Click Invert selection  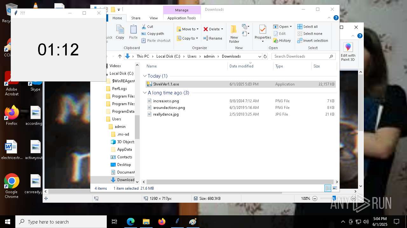click(x=313, y=41)
